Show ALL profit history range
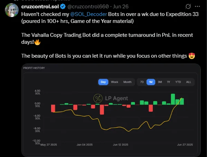Screen dimensions: 207x157 point(189,82)
